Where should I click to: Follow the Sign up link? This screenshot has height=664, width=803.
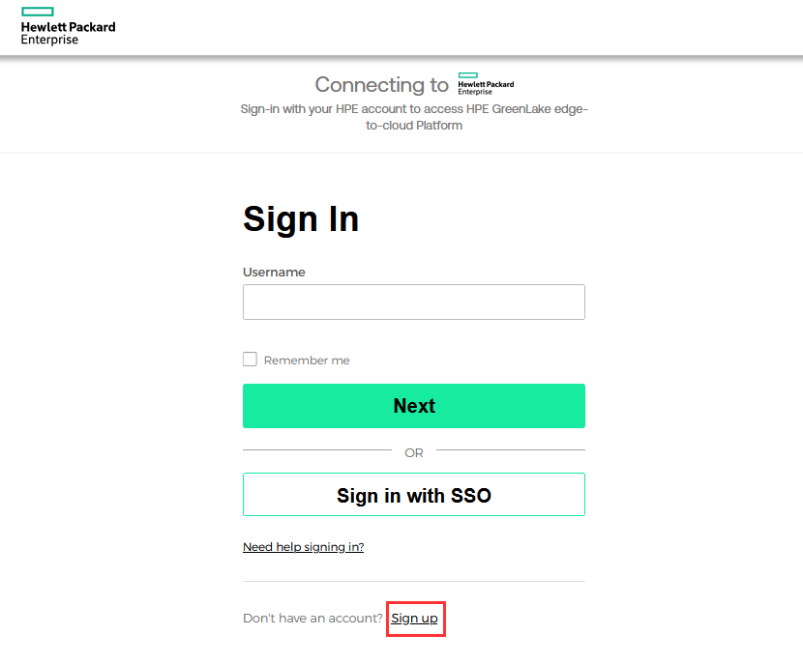tap(414, 618)
